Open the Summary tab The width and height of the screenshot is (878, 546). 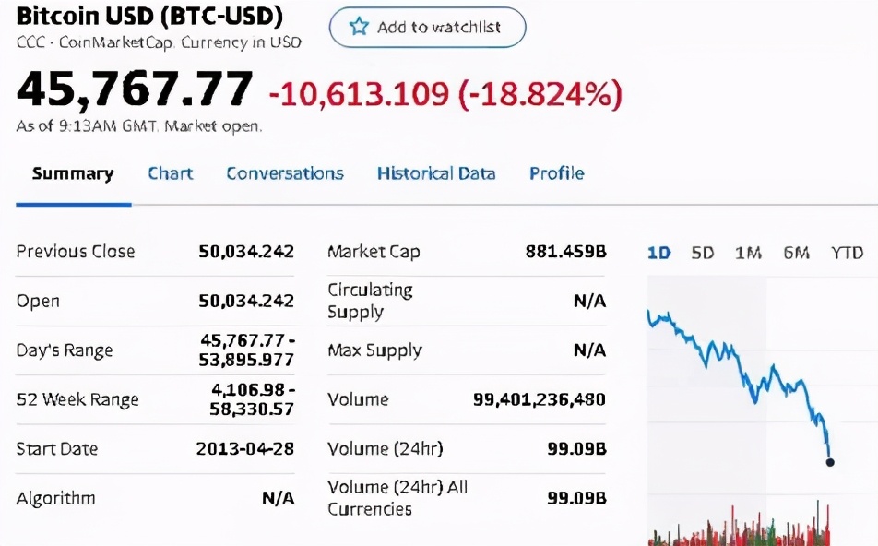(x=73, y=173)
